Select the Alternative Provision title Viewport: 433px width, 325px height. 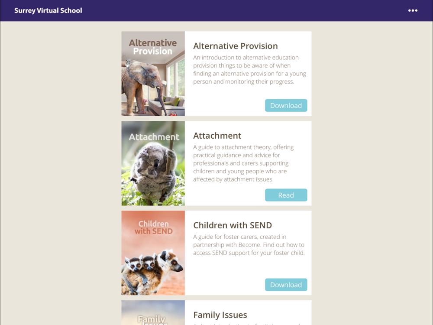235,46
